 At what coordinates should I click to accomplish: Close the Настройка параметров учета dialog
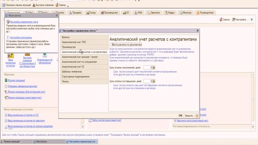coord(198,31)
